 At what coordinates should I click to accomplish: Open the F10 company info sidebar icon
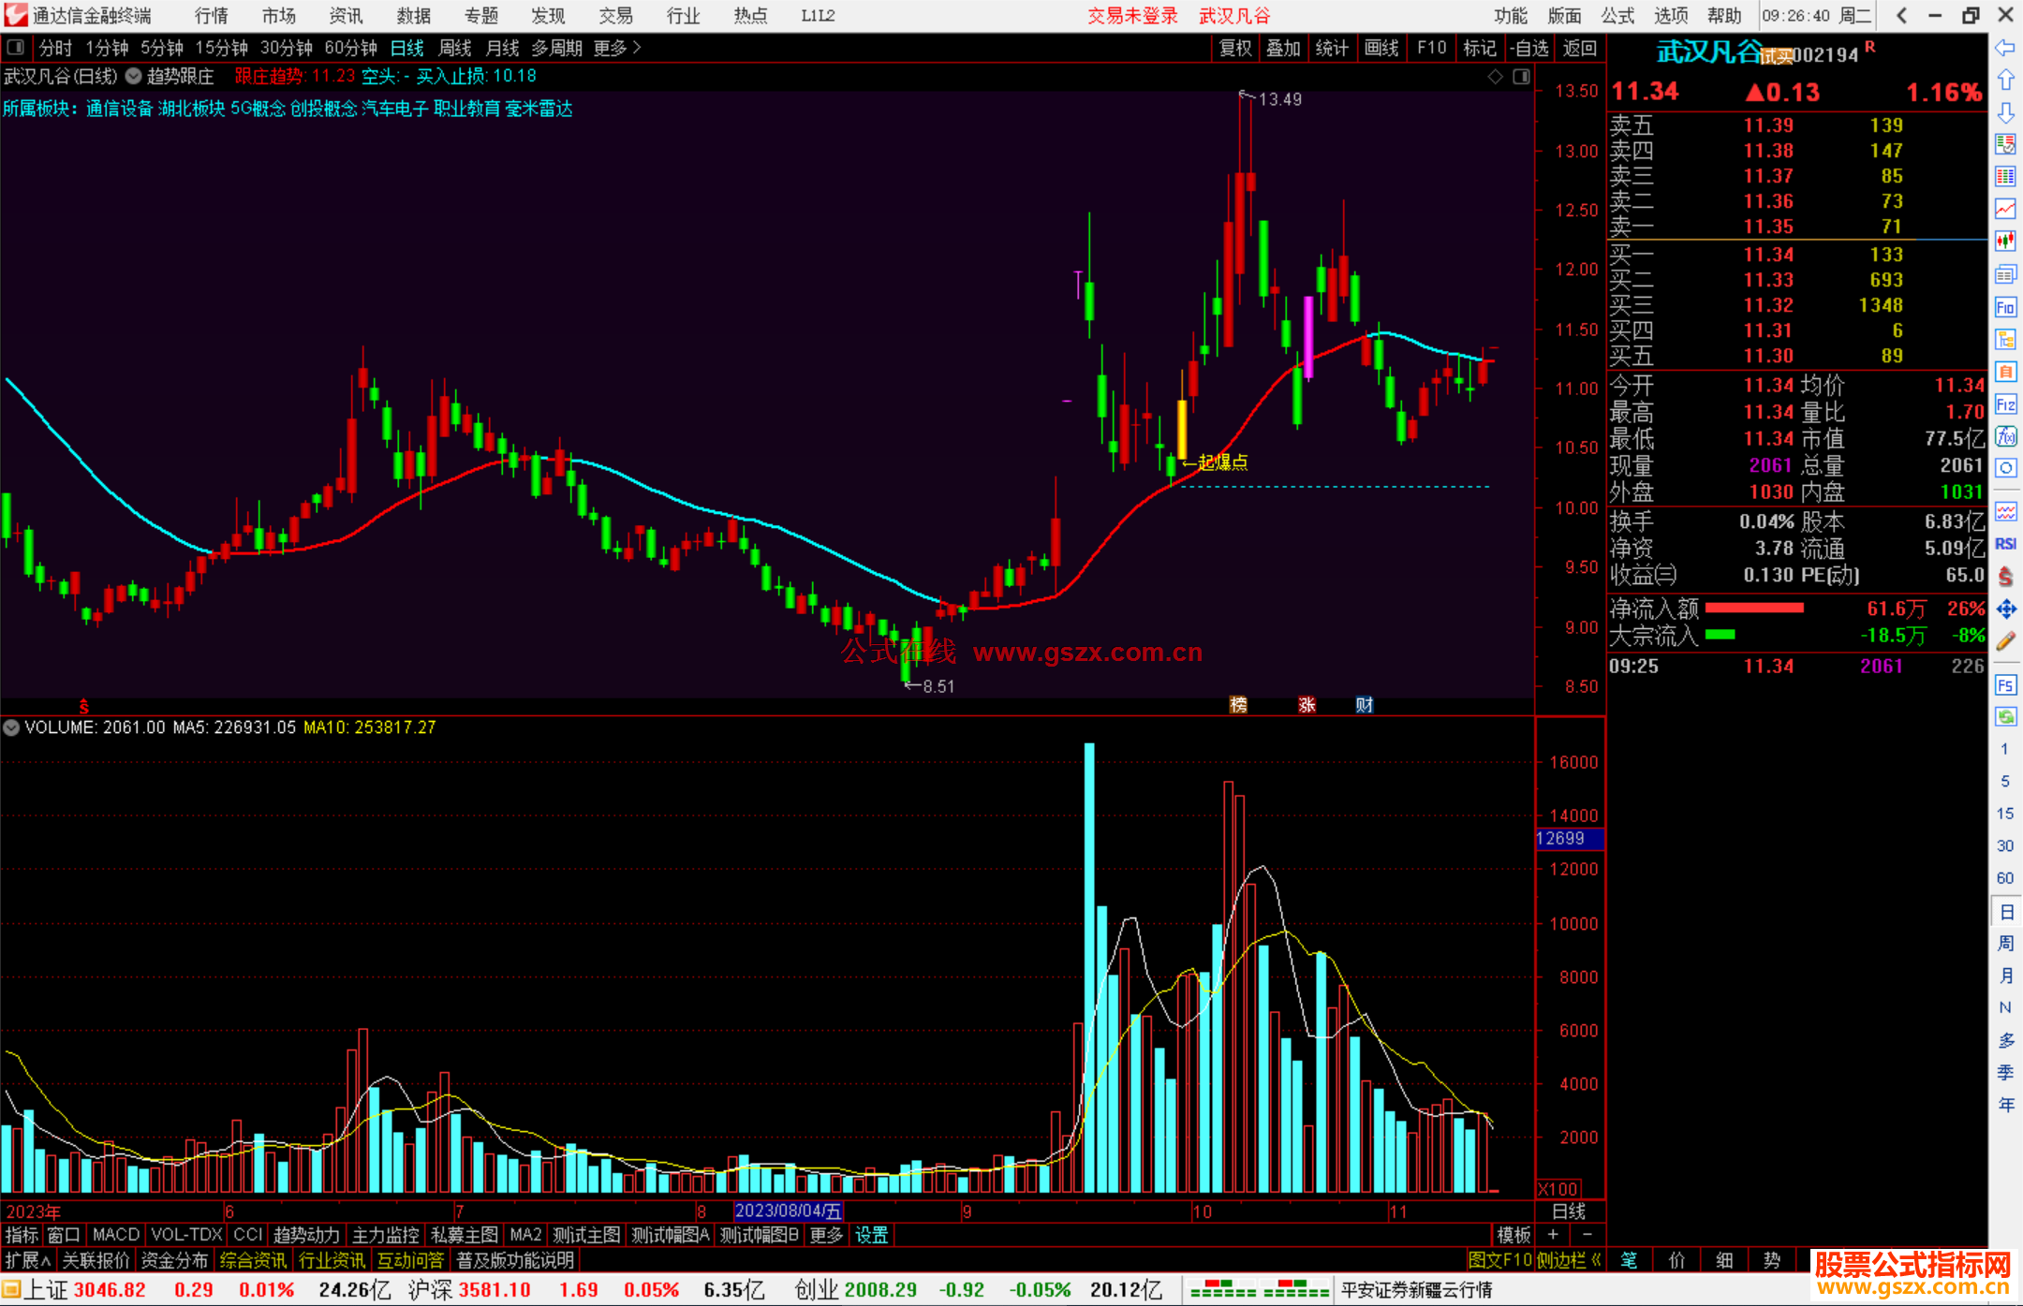pos(2005,307)
